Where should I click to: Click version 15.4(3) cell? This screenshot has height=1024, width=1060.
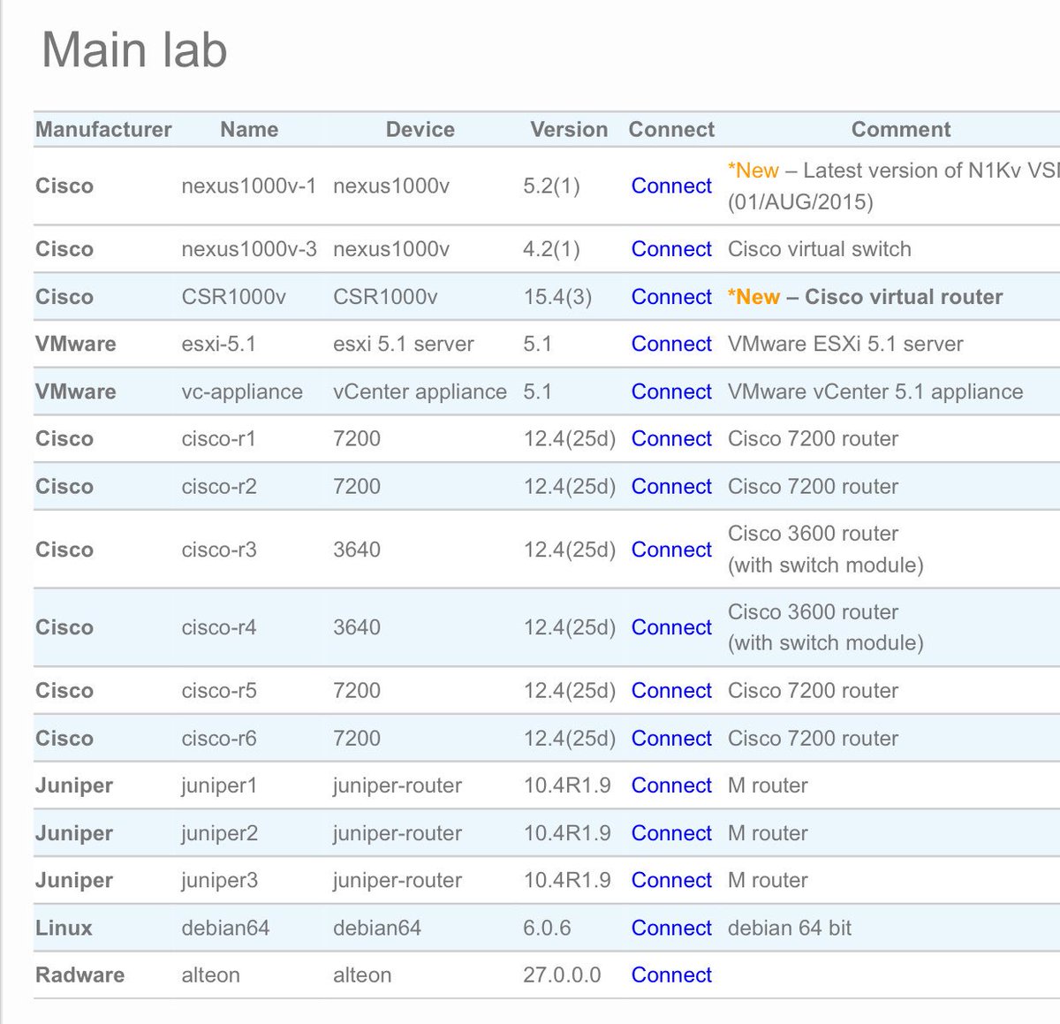pos(557,297)
